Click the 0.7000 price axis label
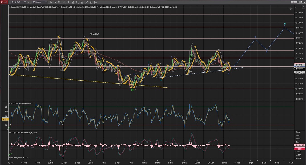Viewport: 306px width, 165px height. pyautogui.click(x=299, y=89)
